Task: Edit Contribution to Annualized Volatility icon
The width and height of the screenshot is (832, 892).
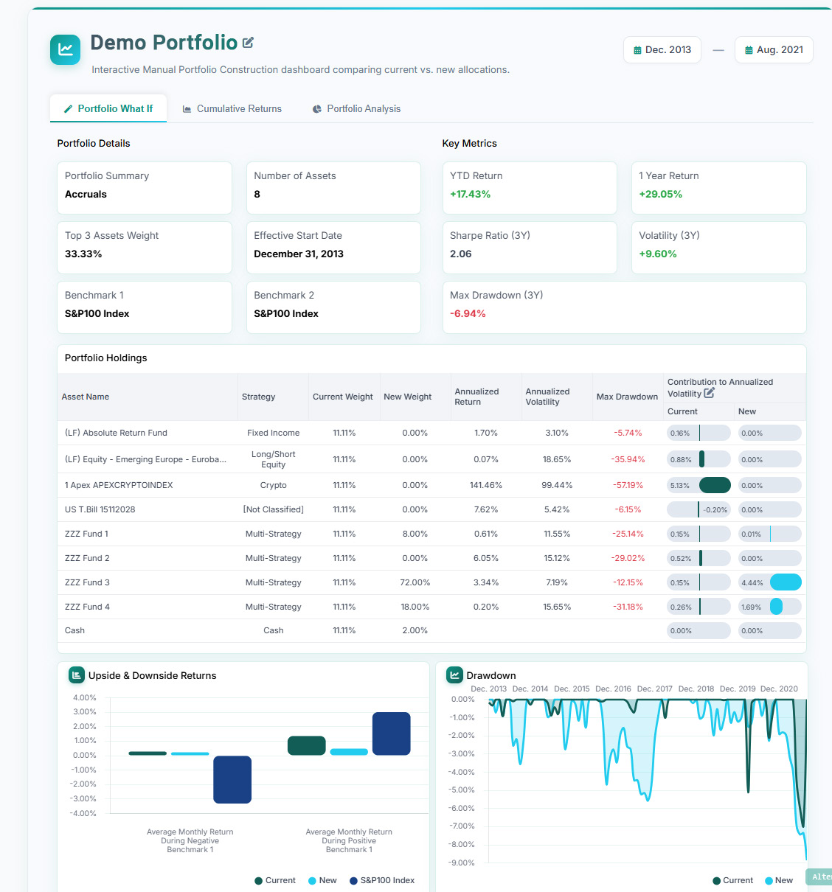Action: (710, 394)
